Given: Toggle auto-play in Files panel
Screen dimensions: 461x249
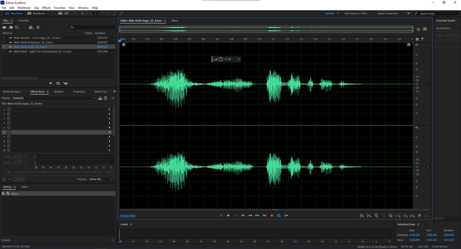Looking at the screenshot, I should click(66, 83).
